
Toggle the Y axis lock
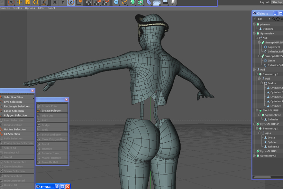63,2
